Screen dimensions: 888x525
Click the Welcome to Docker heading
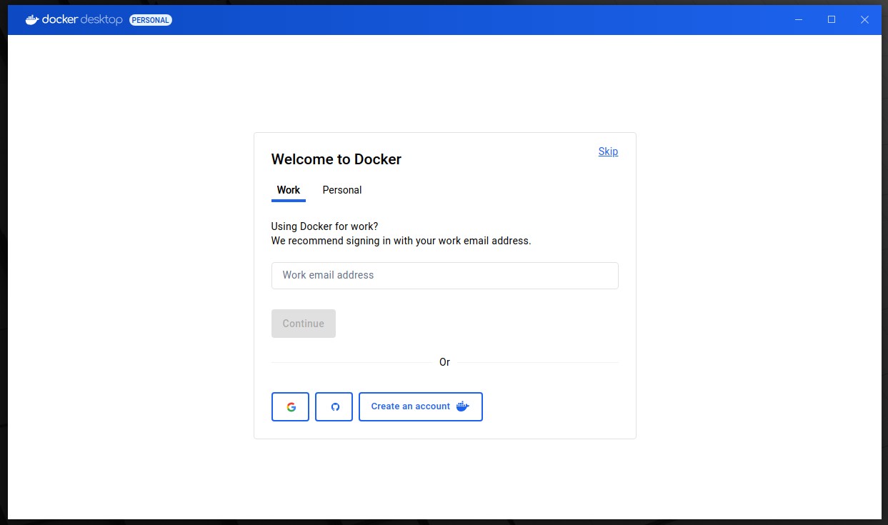pyautogui.click(x=336, y=159)
